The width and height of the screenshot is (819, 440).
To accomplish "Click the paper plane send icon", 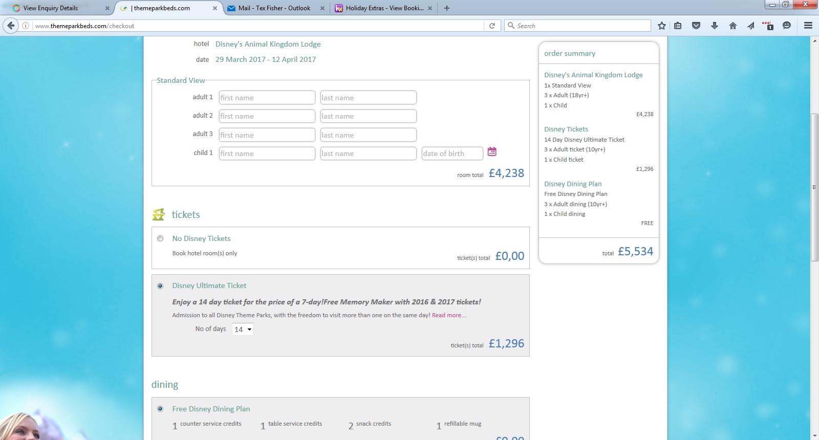I will pos(751,26).
